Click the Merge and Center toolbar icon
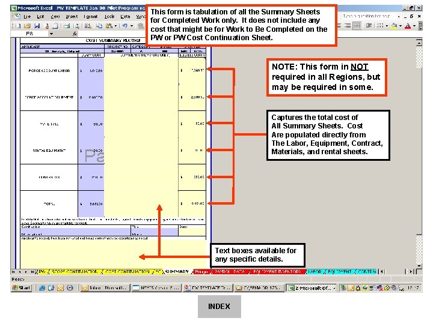 [357, 26]
